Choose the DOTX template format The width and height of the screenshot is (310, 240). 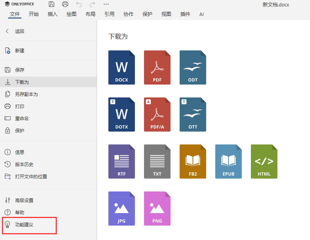[x=122, y=115]
